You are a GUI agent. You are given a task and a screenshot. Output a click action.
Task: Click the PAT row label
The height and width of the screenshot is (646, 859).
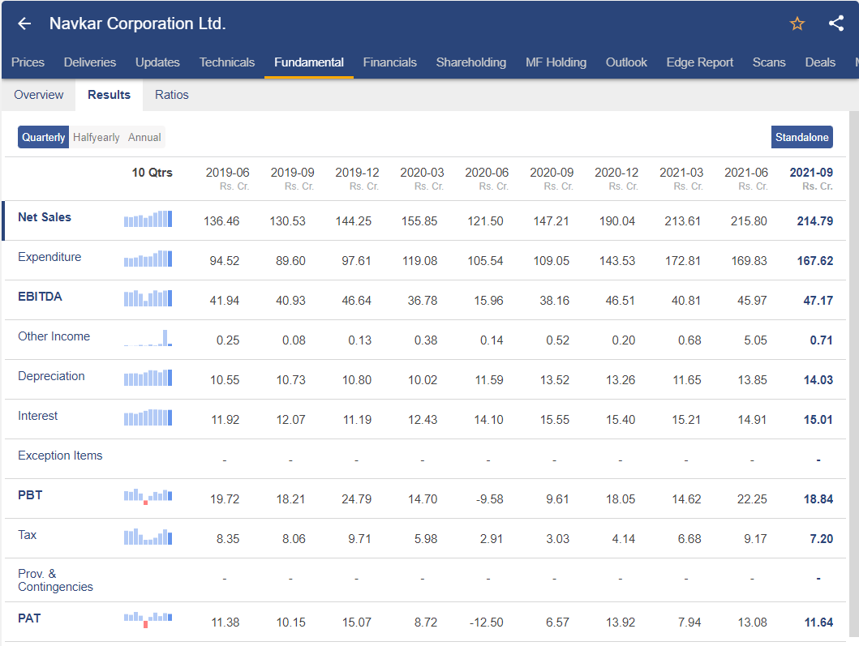(29, 618)
